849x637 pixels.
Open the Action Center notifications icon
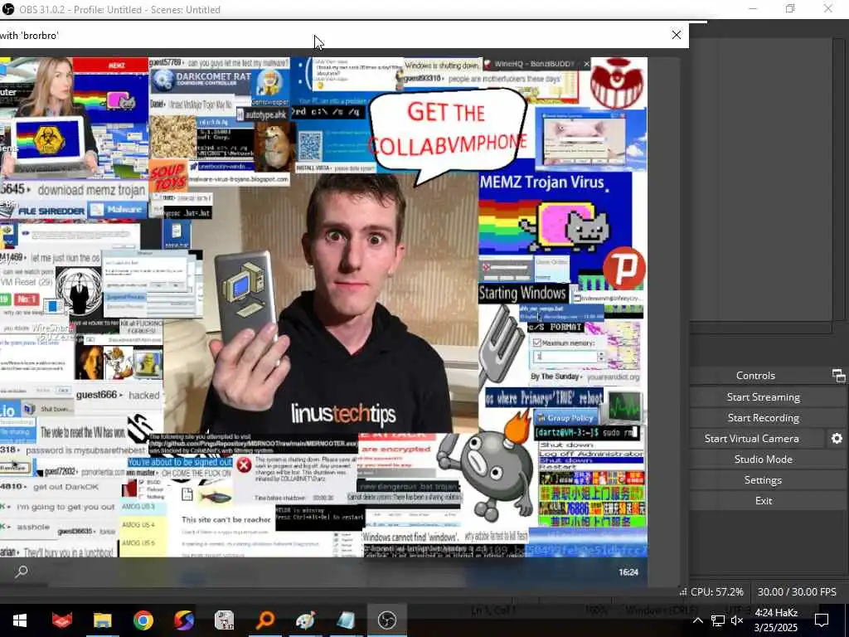pyautogui.click(x=822, y=620)
